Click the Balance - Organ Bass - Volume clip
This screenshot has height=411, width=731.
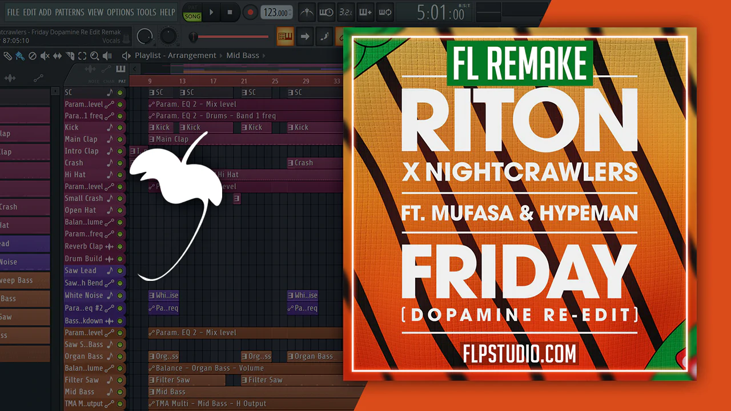[x=246, y=368]
